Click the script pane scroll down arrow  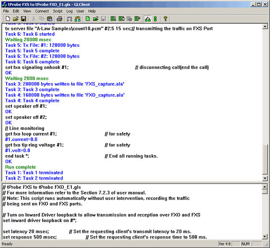(x=265, y=236)
